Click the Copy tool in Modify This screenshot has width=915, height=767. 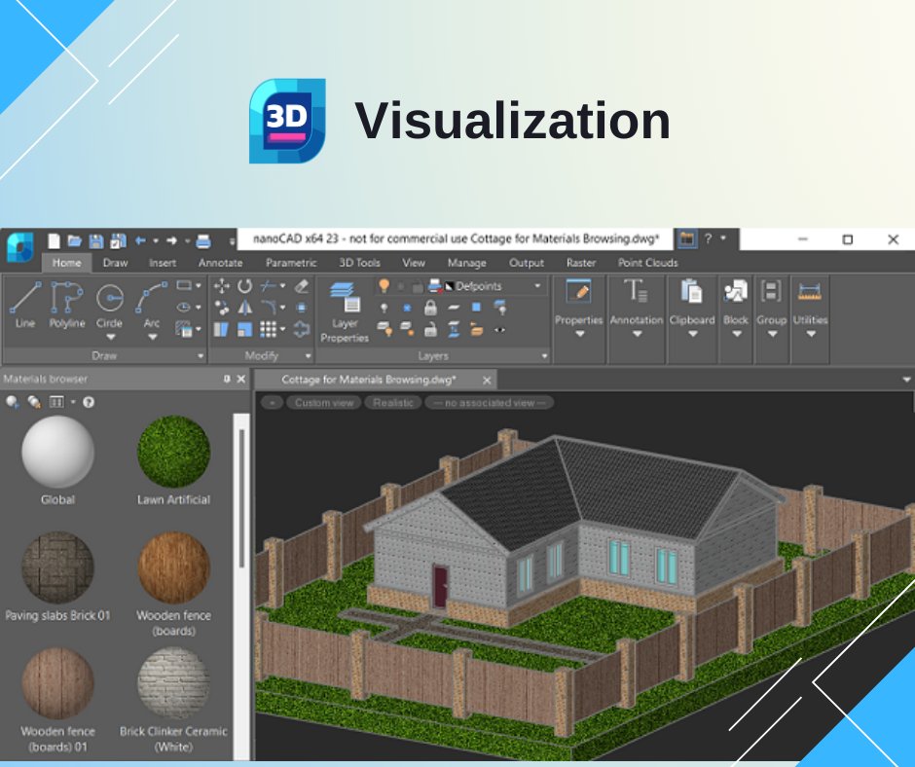tap(222, 308)
